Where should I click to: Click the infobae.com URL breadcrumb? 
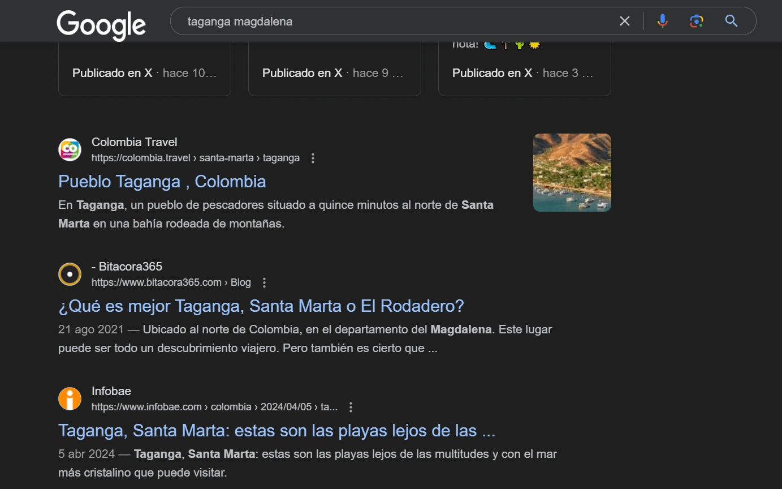[x=215, y=407]
